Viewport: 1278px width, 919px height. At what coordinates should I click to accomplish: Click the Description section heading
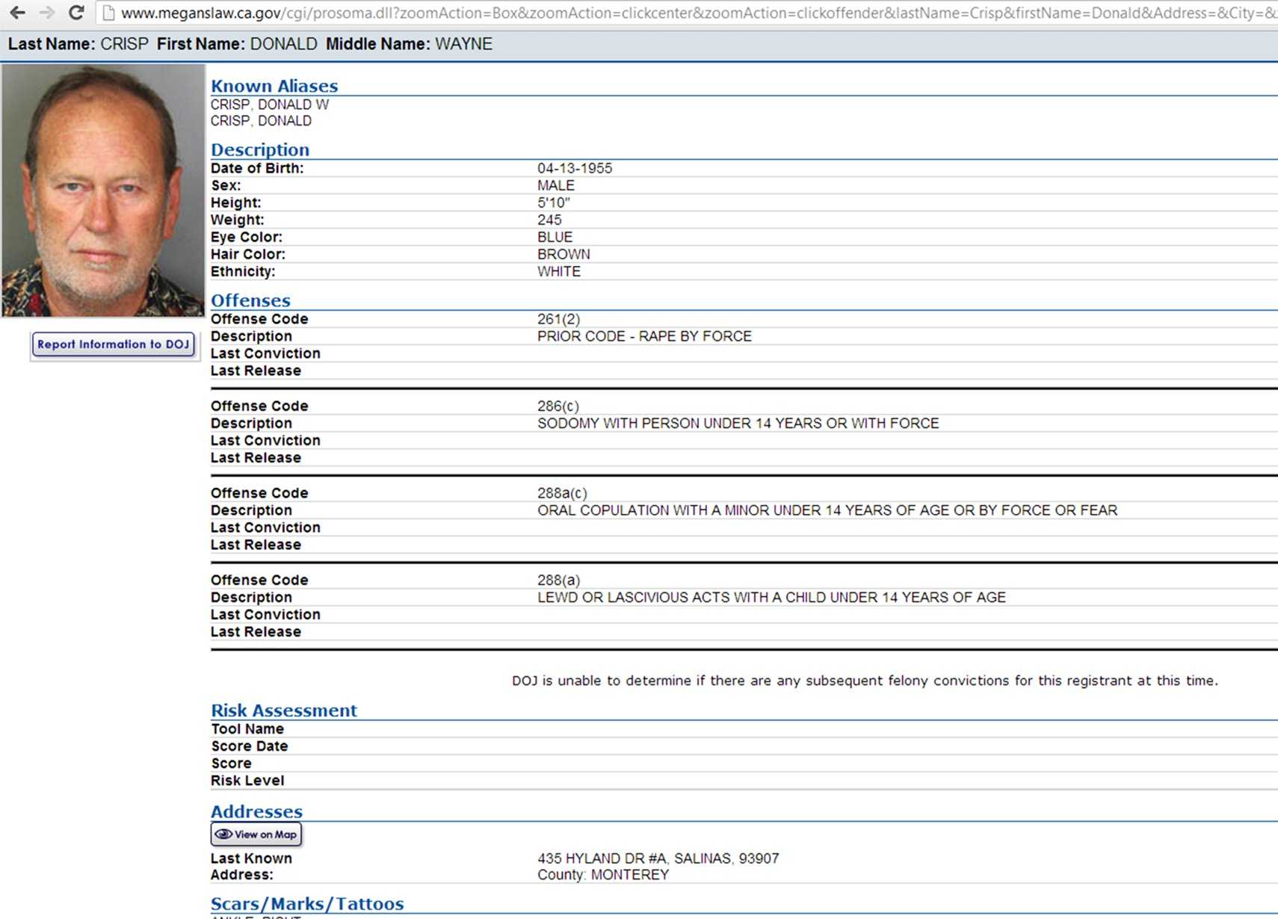[259, 149]
